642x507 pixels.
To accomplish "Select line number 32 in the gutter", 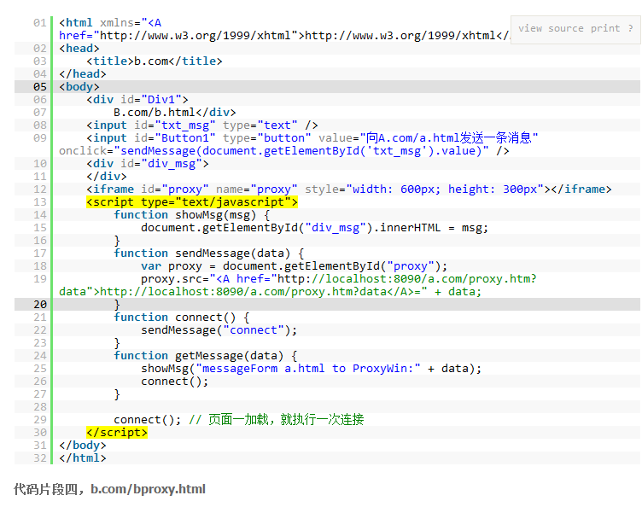I will pyautogui.click(x=40, y=457).
